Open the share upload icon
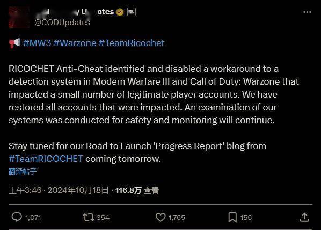 304,217
